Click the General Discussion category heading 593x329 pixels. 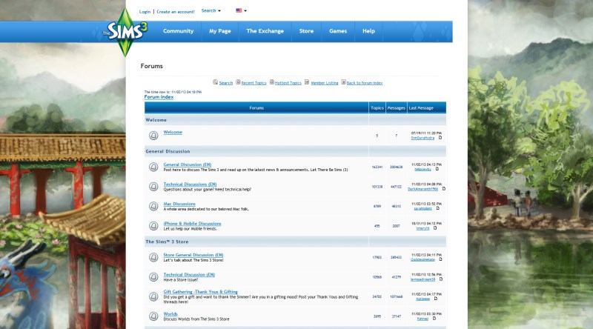tap(168, 151)
